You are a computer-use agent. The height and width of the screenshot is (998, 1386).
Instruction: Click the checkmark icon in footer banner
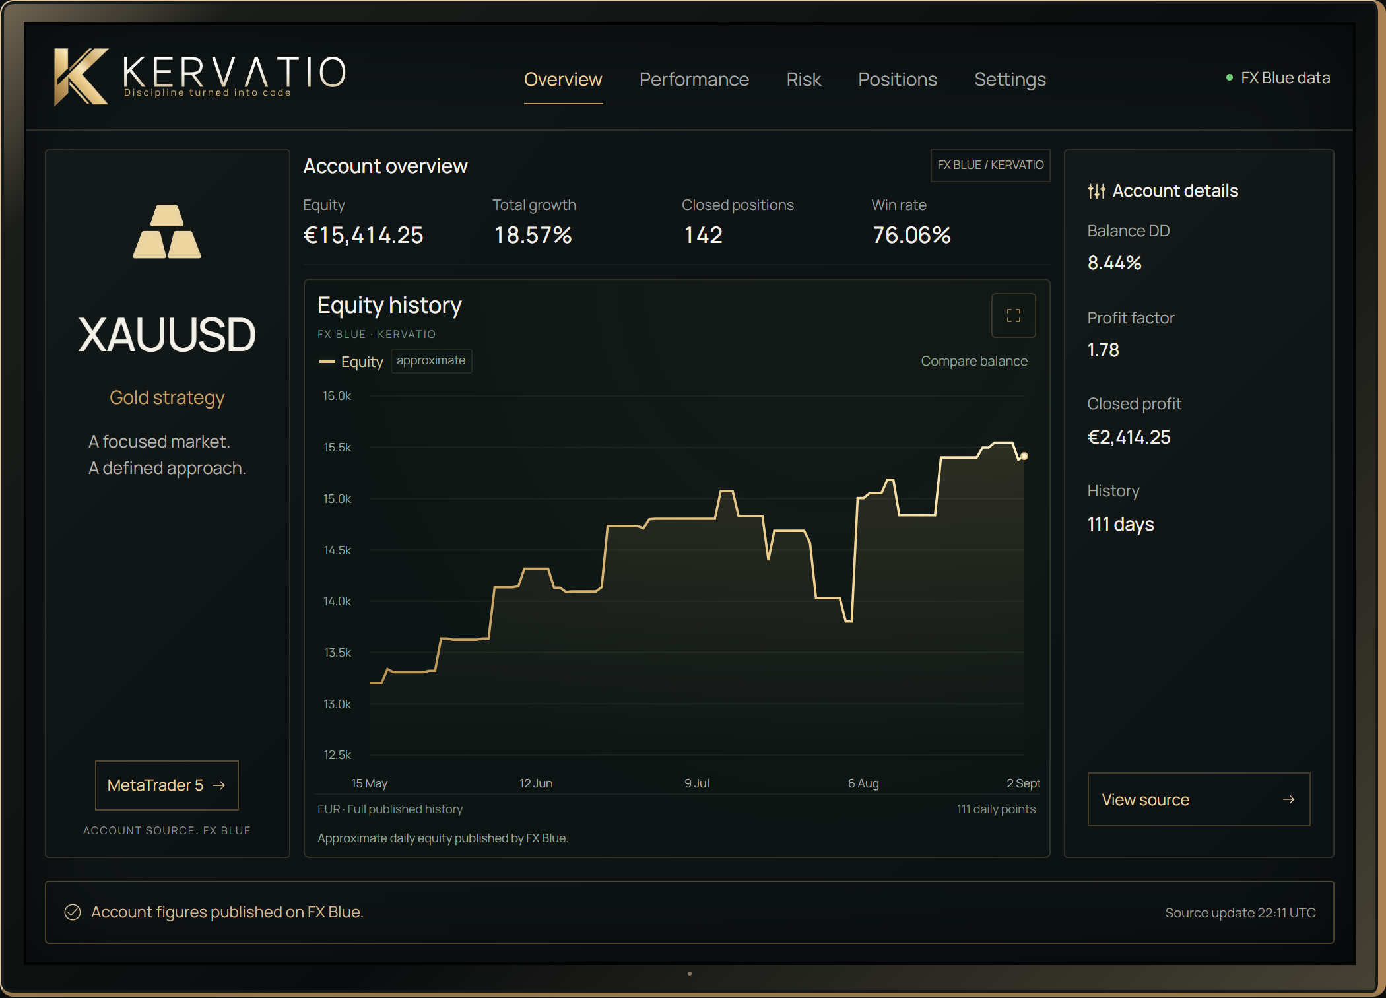coord(73,912)
